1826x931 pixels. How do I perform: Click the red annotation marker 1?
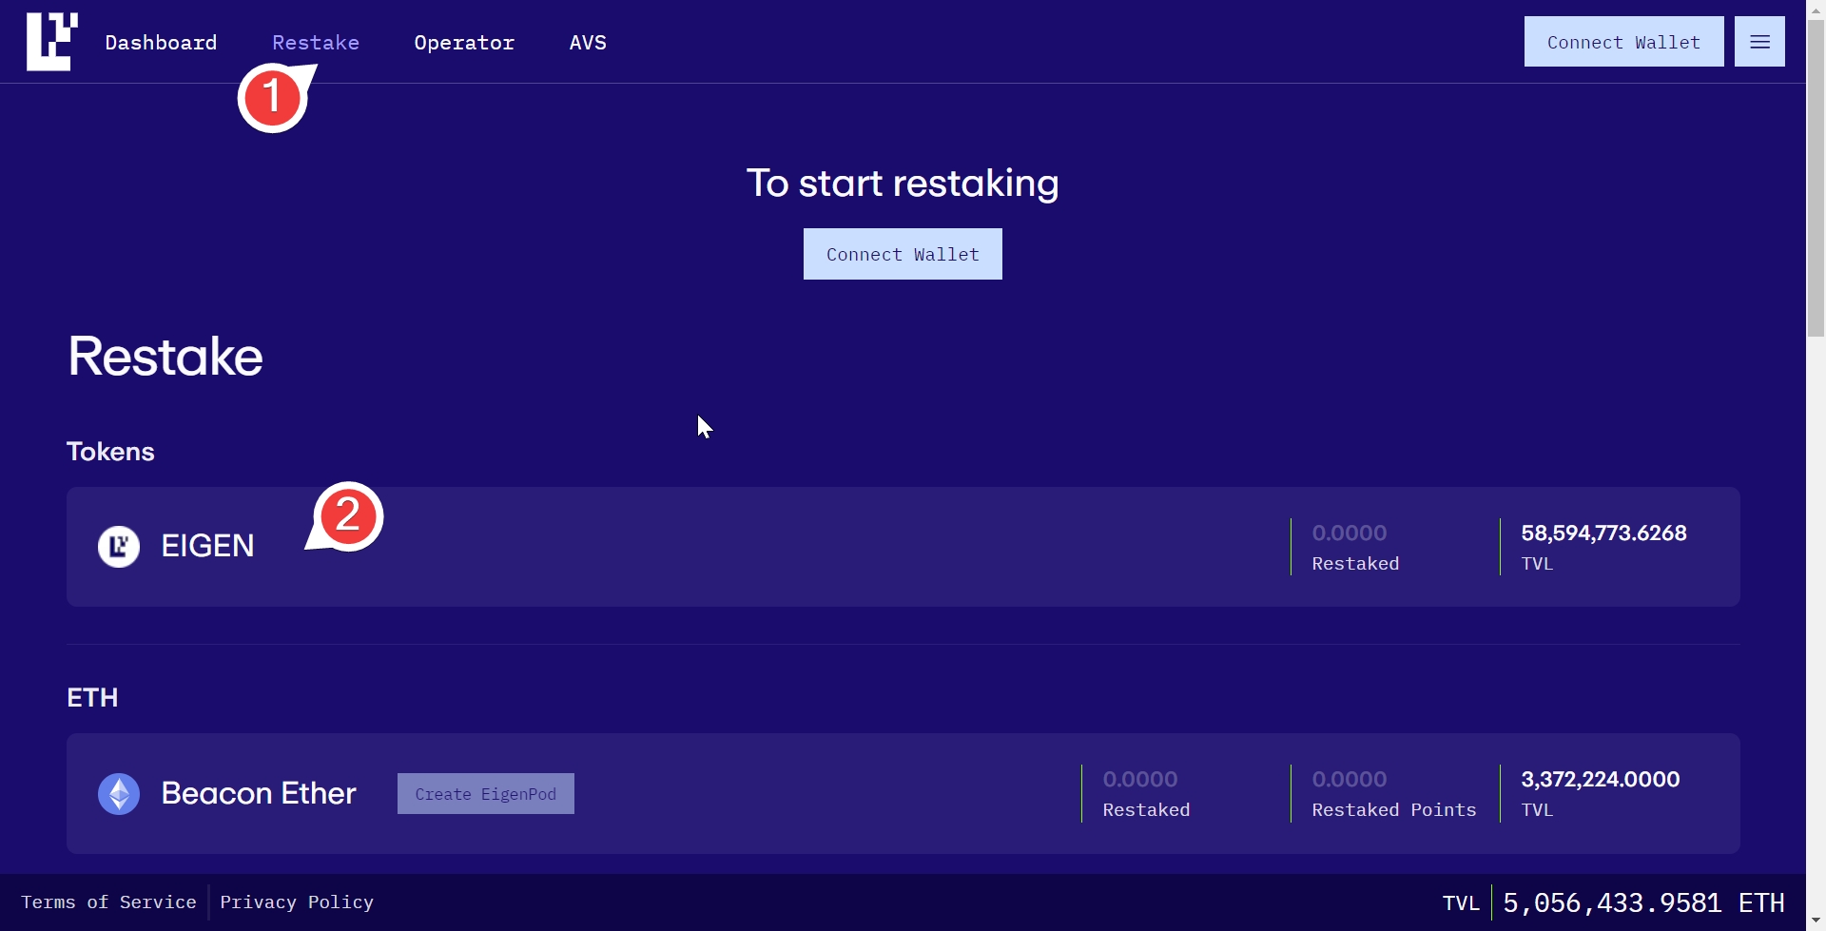click(272, 98)
